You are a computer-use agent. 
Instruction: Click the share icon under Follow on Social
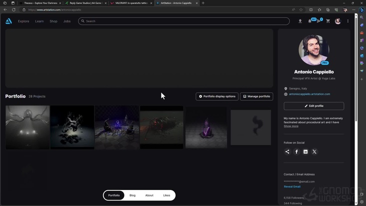click(287, 151)
